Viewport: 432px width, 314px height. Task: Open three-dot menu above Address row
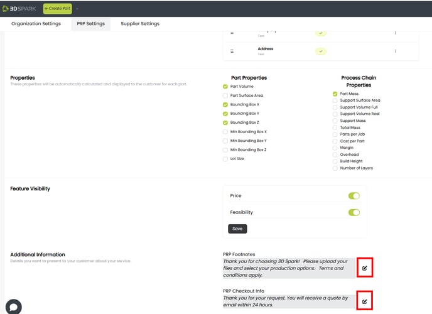click(396, 33)
